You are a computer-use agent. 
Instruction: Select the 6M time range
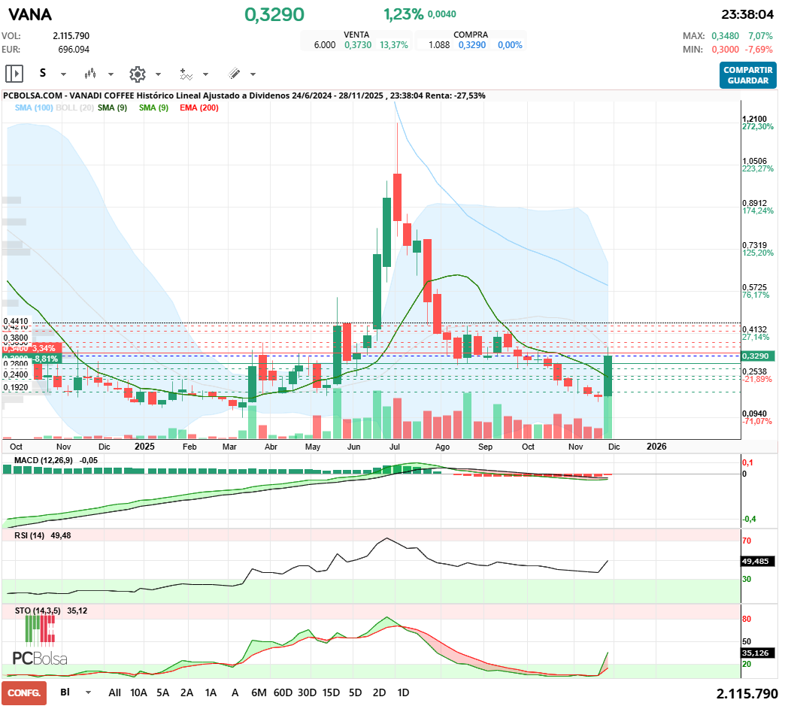[x=259, y=692]
